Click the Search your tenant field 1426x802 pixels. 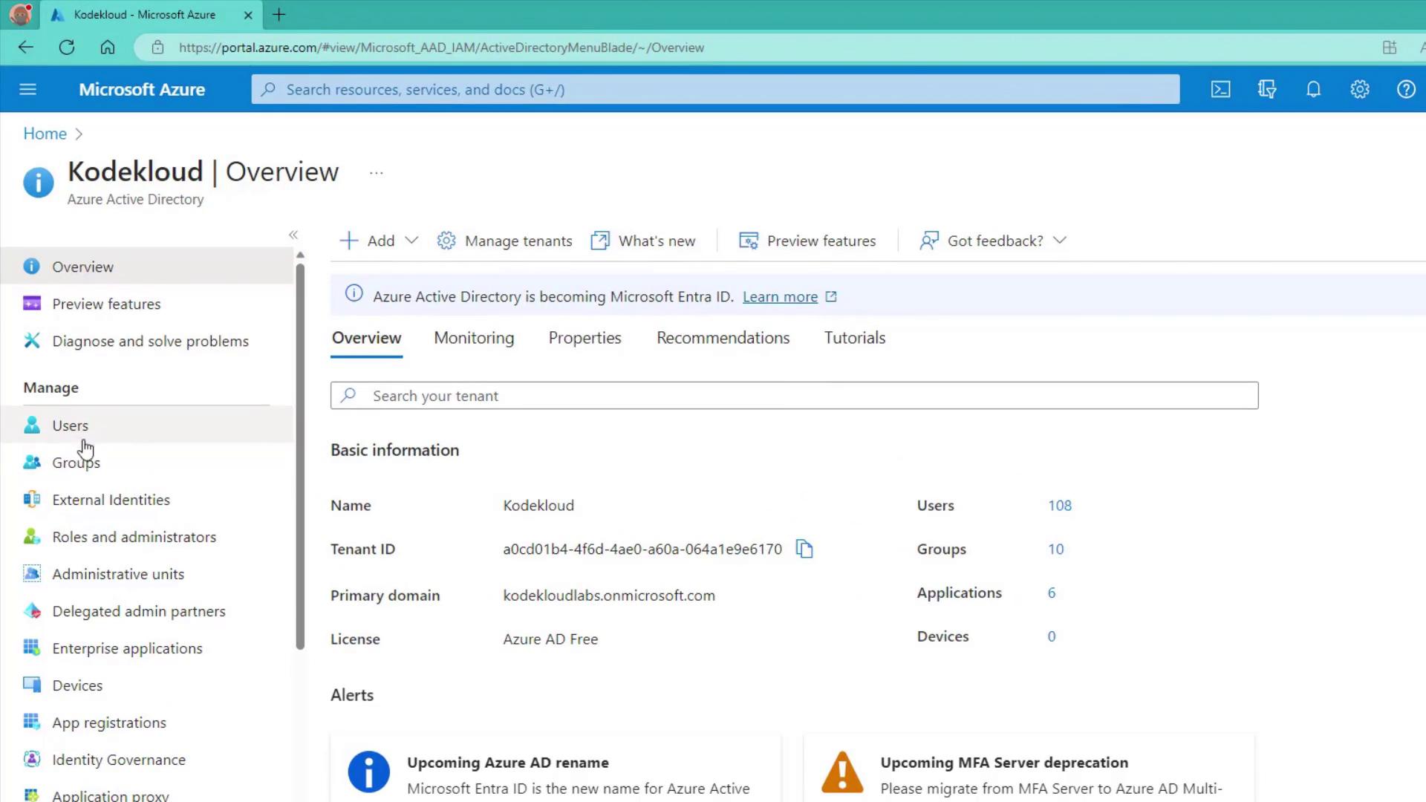(x=795, y=396)
